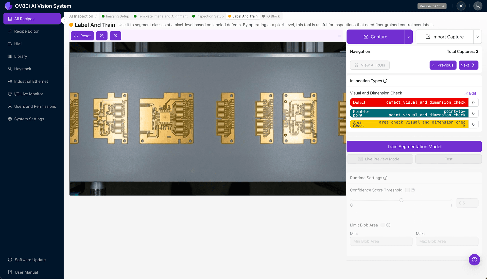Collapse the sidebar with the chevron handle
Viewport: 487px width, 279px height.
pyautogui.click(x=64, y=21)
